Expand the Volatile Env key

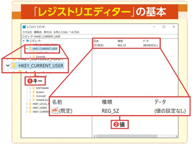tap(30, 100)
